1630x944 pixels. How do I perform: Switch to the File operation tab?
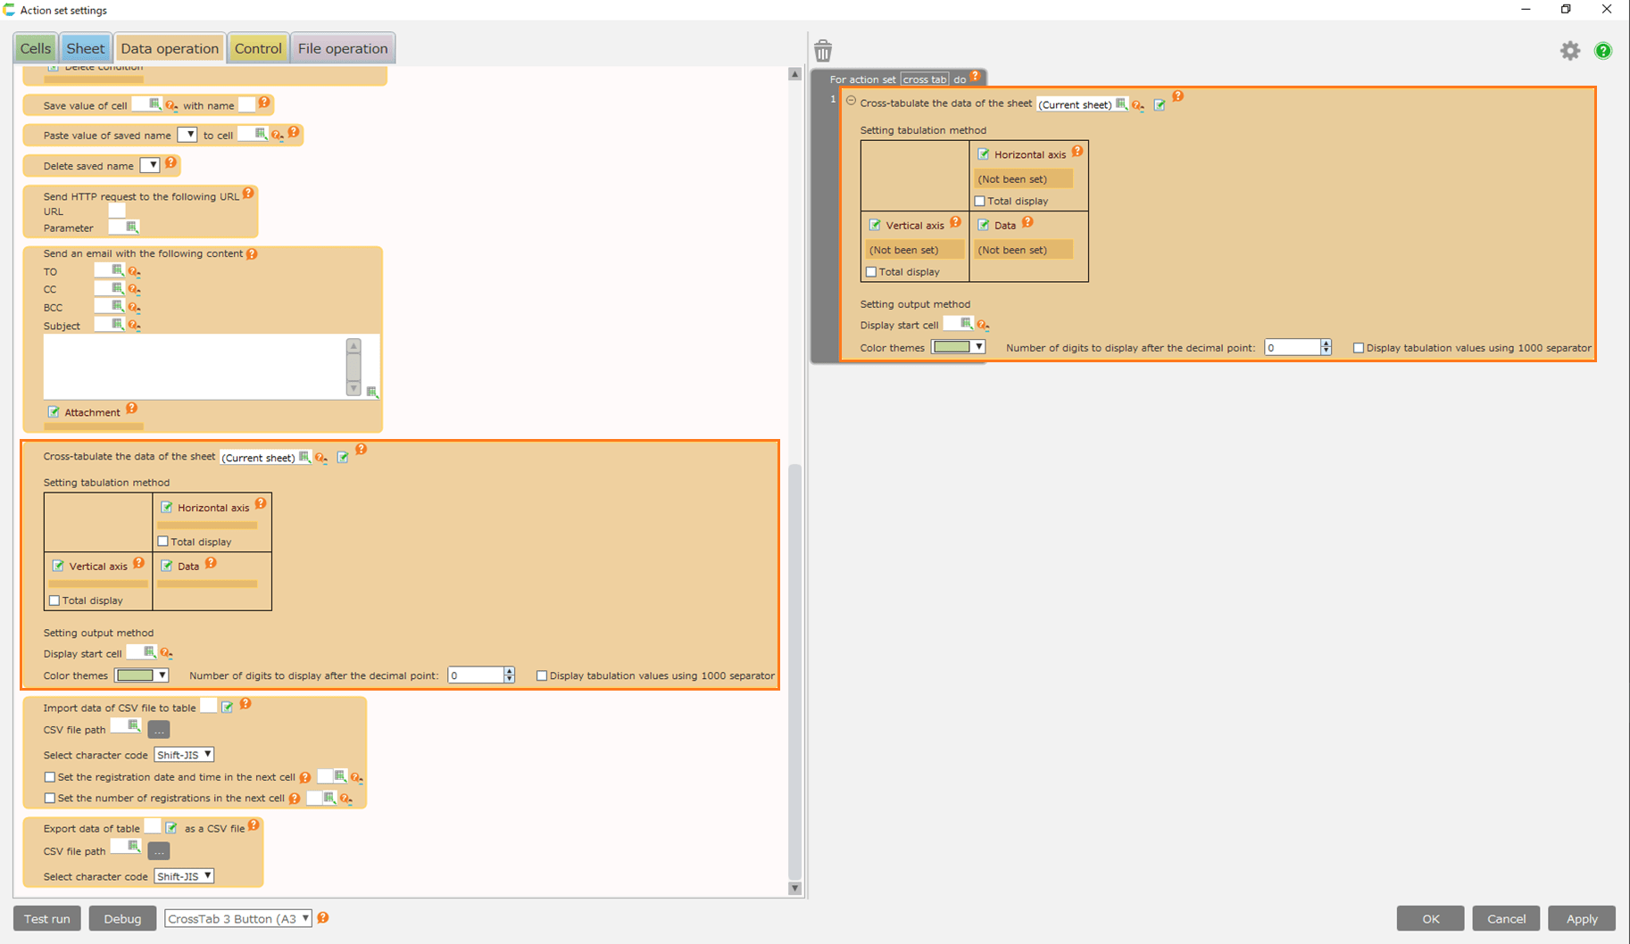tap(343, 48)
